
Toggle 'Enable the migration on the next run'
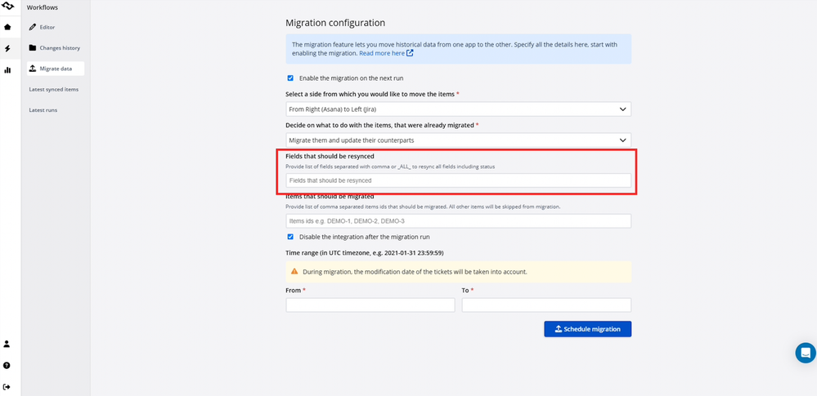[x=290, y=78]
